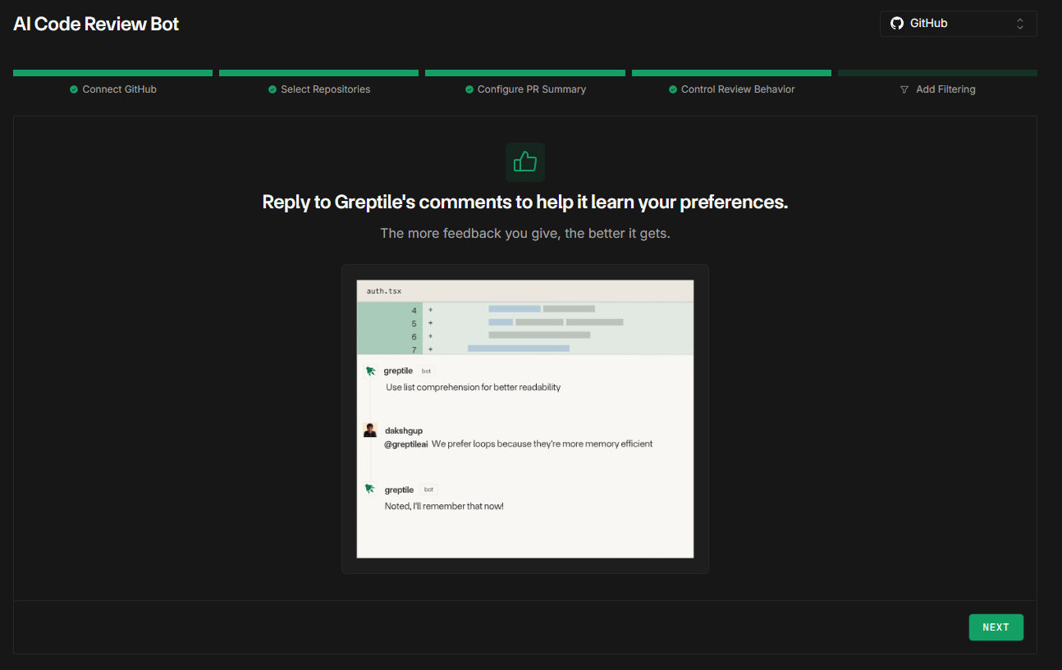Click line number 4 in diff
Screen dimensions: 1062x670
(414, 310)
